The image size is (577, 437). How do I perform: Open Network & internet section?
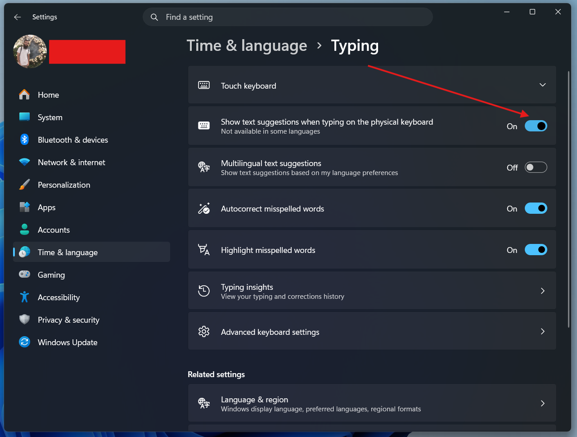click(x=92, y=162)
